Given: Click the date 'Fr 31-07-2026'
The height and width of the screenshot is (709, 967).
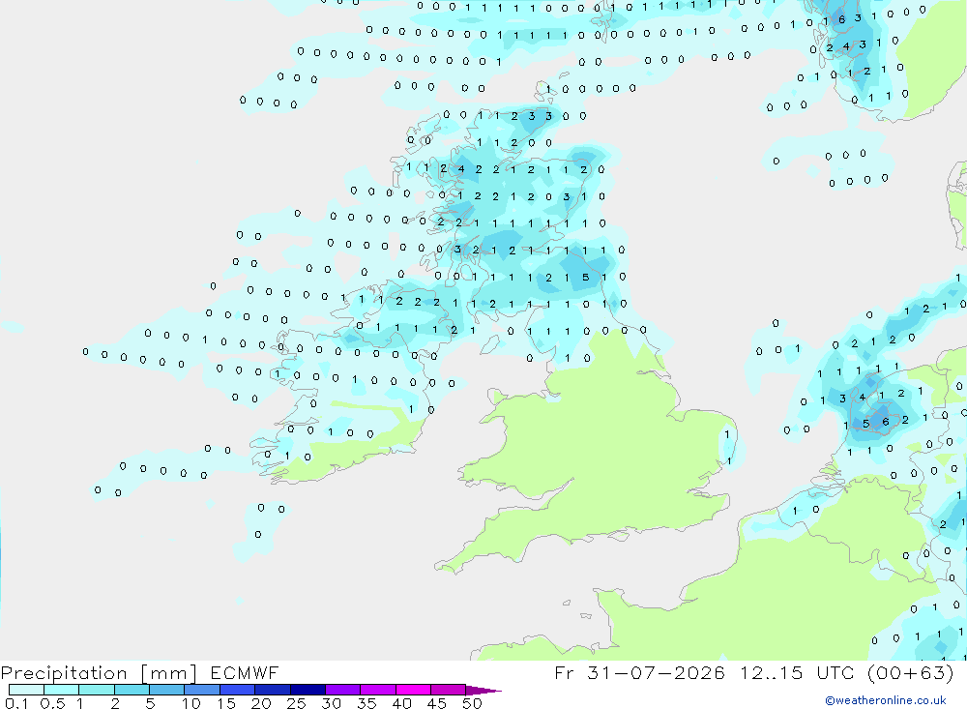Looking at the screenshot, I should [x=639, y=672].
